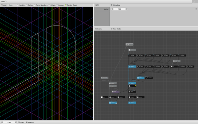
Task: Select the arc1 node with wedge icon
Action: (174, 66)
